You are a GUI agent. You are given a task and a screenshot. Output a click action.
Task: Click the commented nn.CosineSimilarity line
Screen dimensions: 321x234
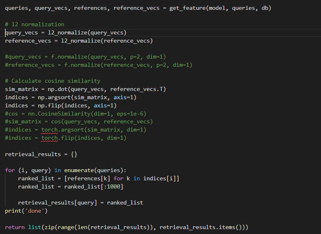coord(76,114)
